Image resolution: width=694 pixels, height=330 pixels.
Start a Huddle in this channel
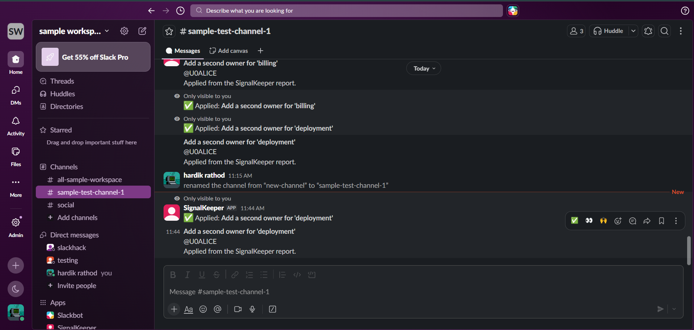(x=609, y=31)
